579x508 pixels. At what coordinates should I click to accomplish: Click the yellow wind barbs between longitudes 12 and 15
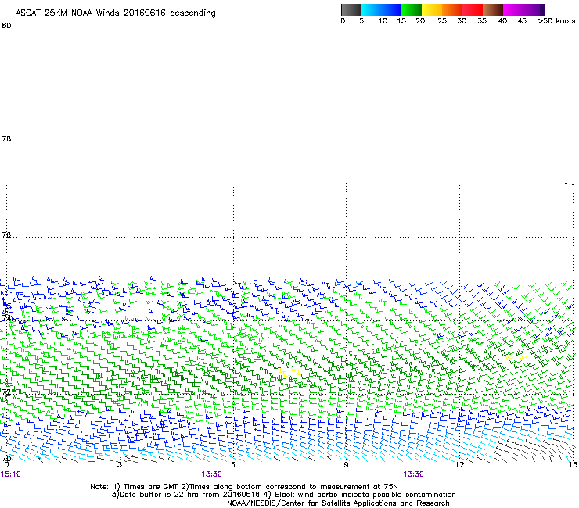(516, 357)
